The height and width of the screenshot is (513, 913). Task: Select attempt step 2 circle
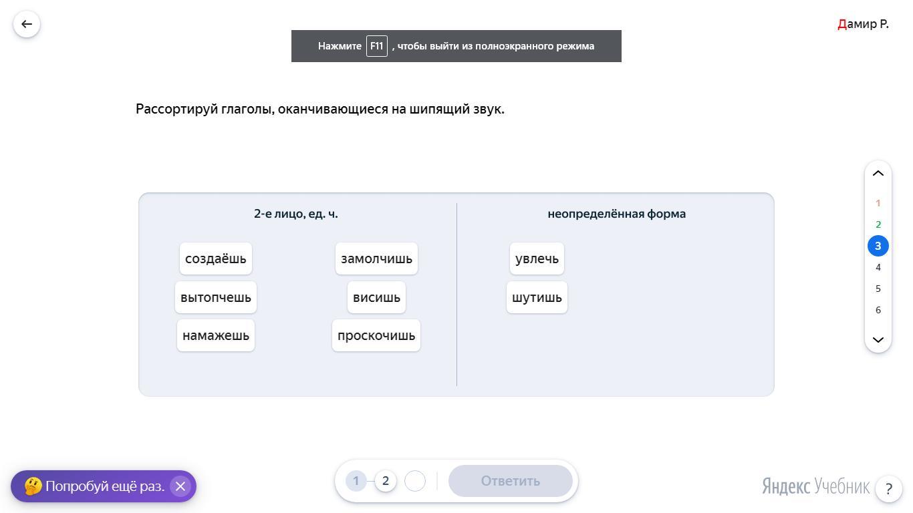386,481
